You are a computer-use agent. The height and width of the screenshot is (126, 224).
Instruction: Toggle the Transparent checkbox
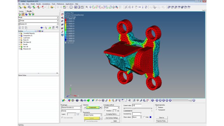point(157,110)
